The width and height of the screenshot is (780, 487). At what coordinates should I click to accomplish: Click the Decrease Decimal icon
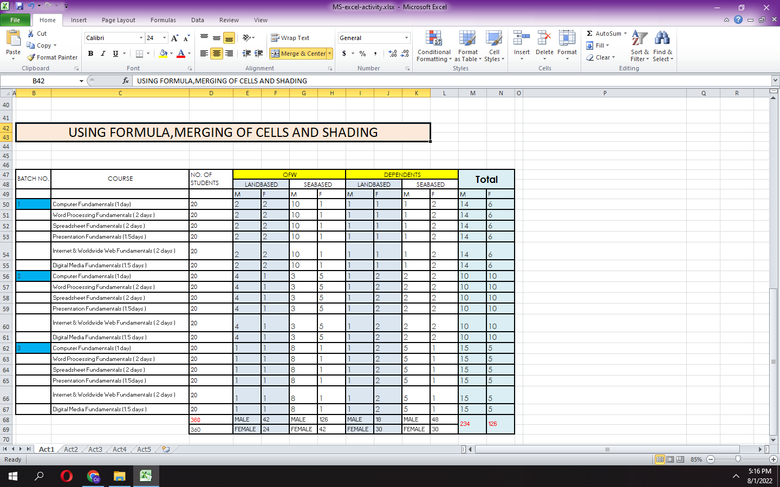[x=405, y=54]
